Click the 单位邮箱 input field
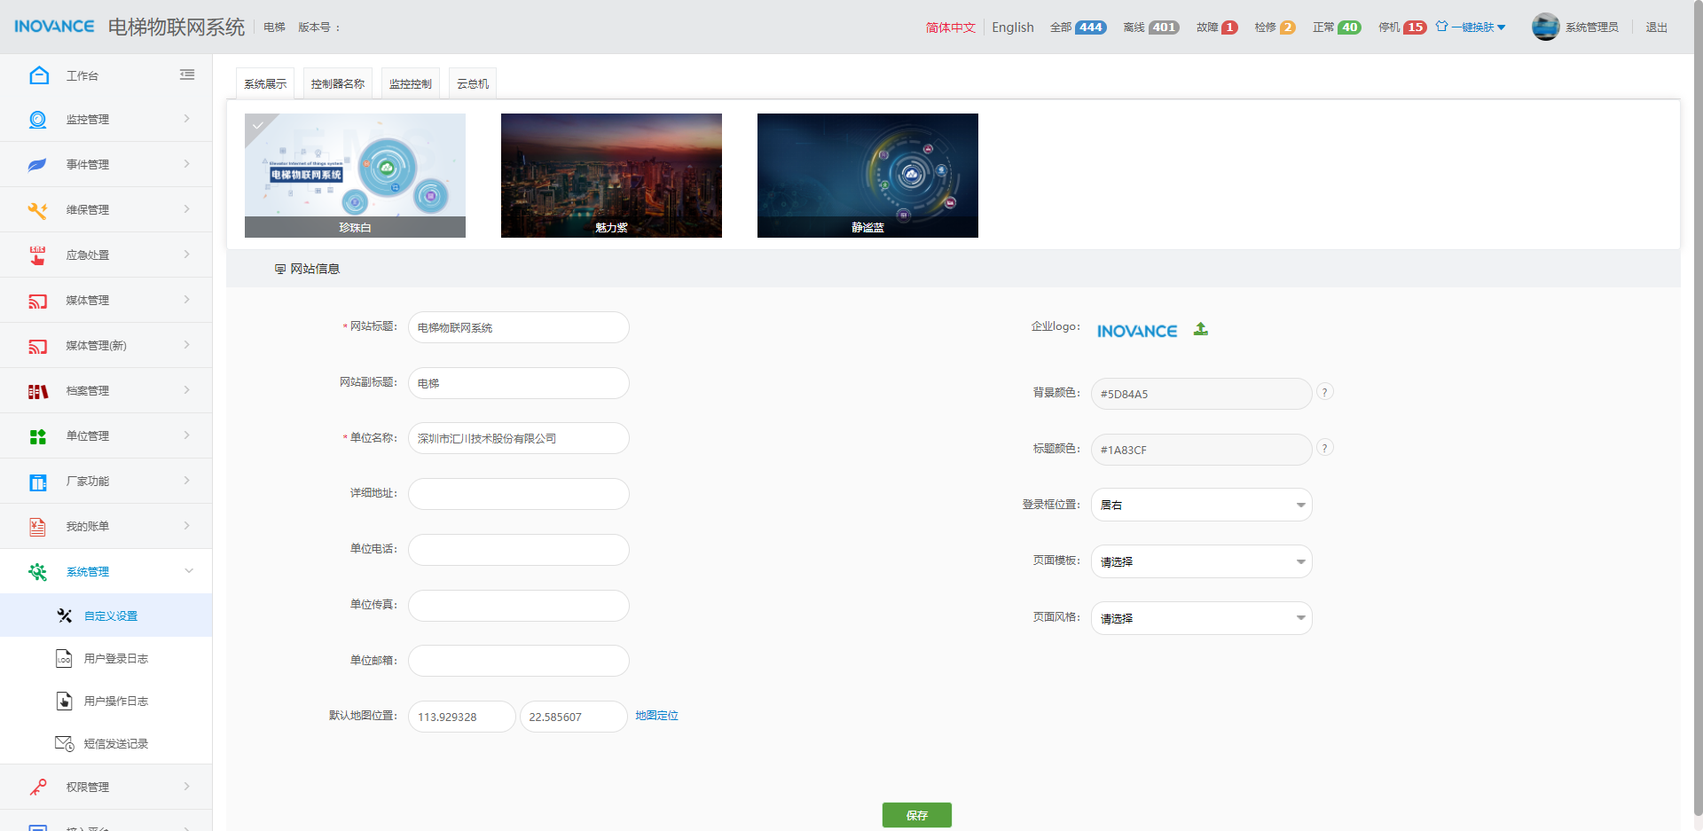Screen dimensions: 1703x831 [x=519, y=661]
